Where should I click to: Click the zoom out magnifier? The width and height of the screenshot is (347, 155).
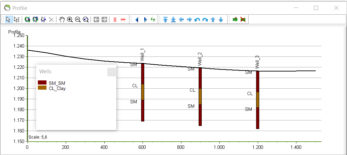pyautogui.click(x=78, y=20)
